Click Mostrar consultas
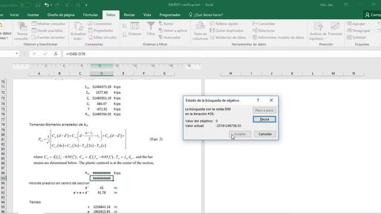The height and width of the screenshot is (214, 381). pos(49,24)
